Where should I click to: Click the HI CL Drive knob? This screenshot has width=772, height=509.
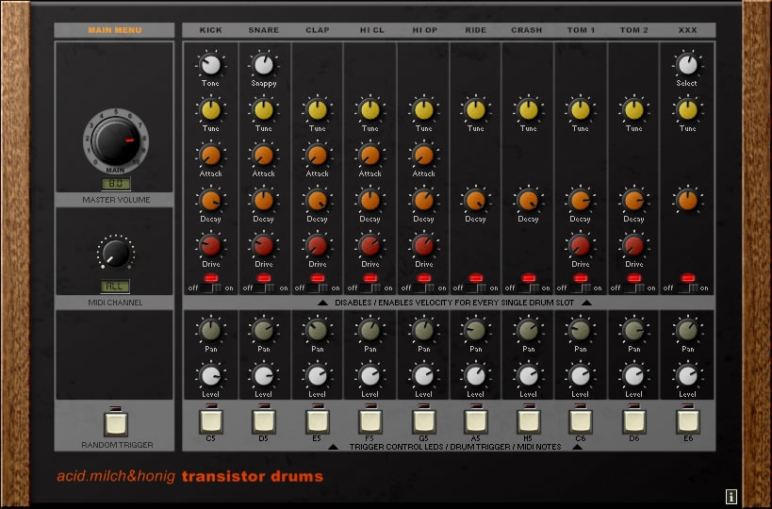coord(370,246)
